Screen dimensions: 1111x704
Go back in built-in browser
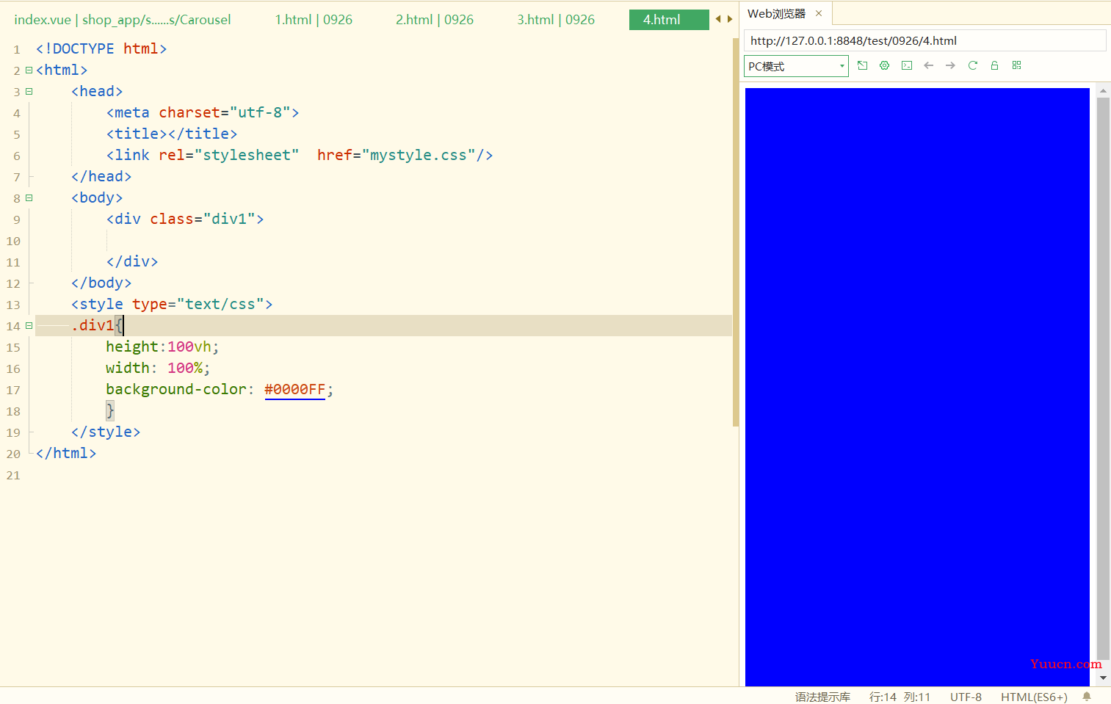pyautogui.click(x=929, y=65)
